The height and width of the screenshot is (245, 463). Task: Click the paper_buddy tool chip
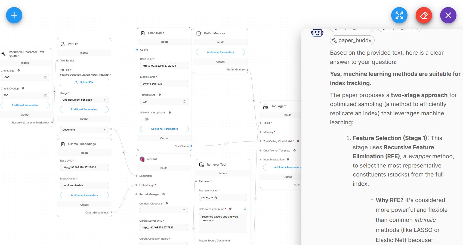[x=352, y=41]
